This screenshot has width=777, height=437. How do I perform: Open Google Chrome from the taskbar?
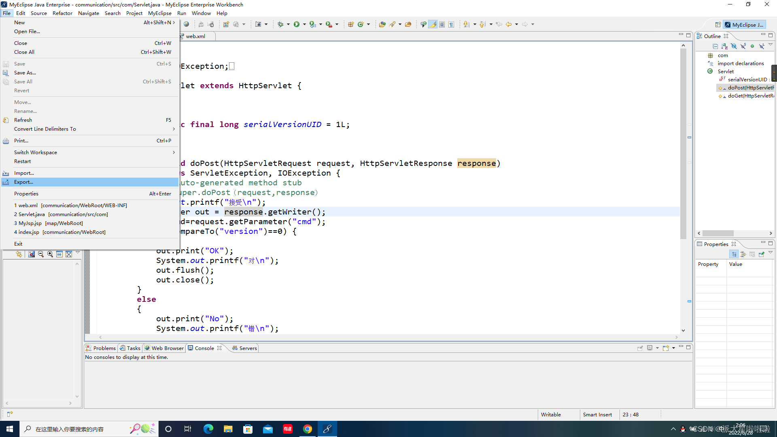point(308,429)
